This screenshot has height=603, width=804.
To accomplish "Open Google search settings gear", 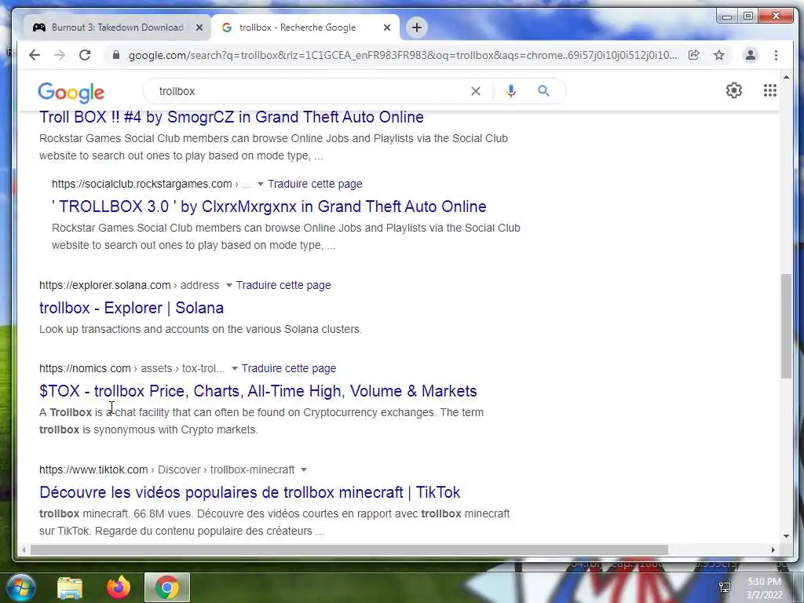I will (734, 91).
